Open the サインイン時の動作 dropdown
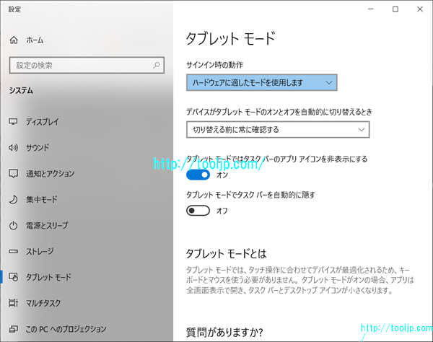 tap(261, 82)
